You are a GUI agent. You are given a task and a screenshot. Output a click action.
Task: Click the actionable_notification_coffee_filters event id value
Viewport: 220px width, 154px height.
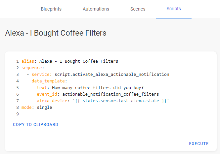point(110,94)
